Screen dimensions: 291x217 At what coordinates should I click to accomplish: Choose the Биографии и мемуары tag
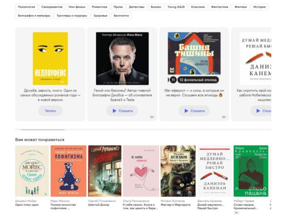[x=34, y=16]
